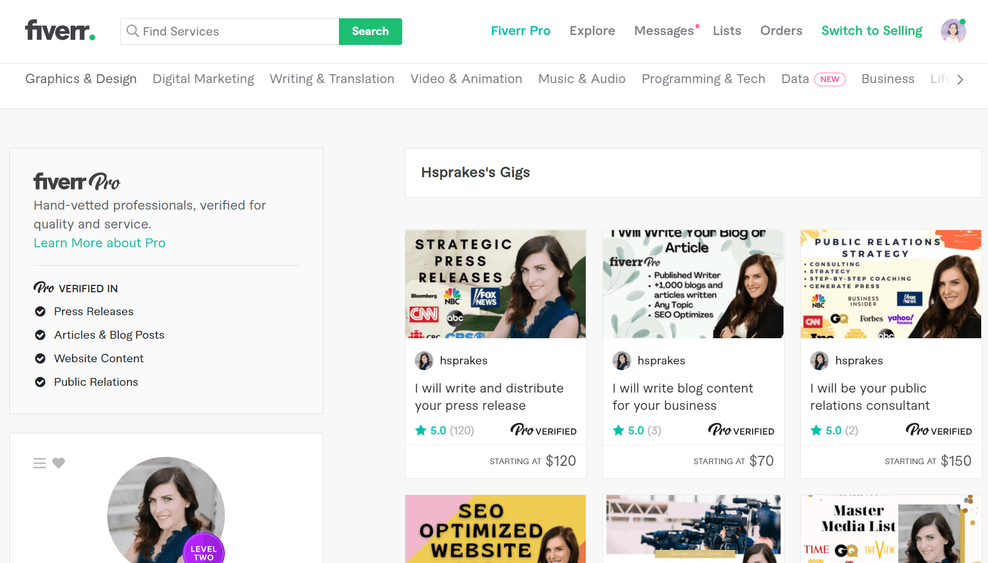
Task: Click Pro Verified badge on blog content gig
Action: (741, 430)
